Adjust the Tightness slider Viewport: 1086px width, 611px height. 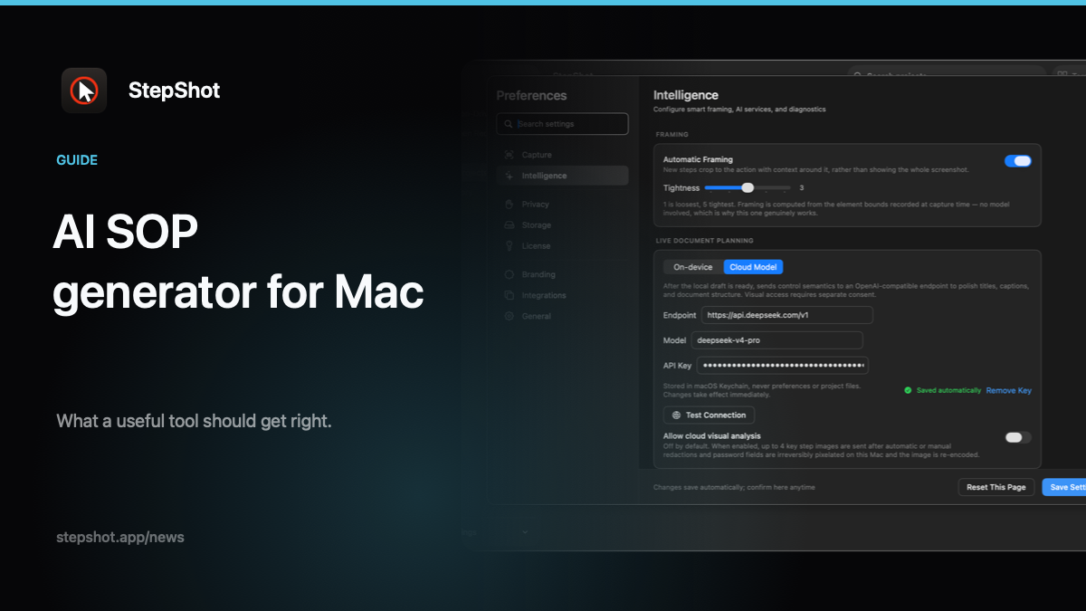748,187
